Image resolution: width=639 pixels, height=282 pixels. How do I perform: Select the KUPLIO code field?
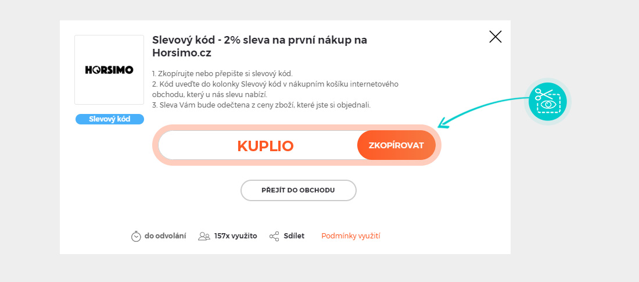(x=265, y=145)
